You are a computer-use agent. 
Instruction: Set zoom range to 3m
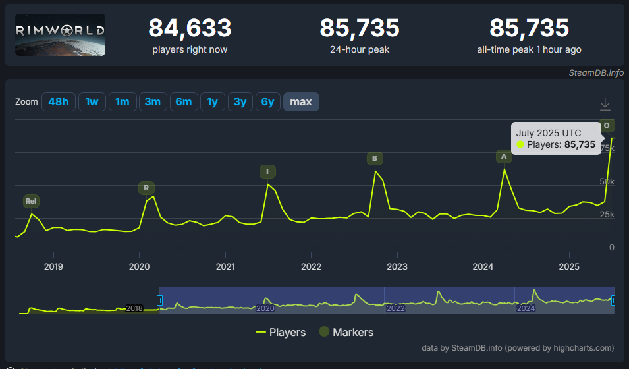point(153,101)
